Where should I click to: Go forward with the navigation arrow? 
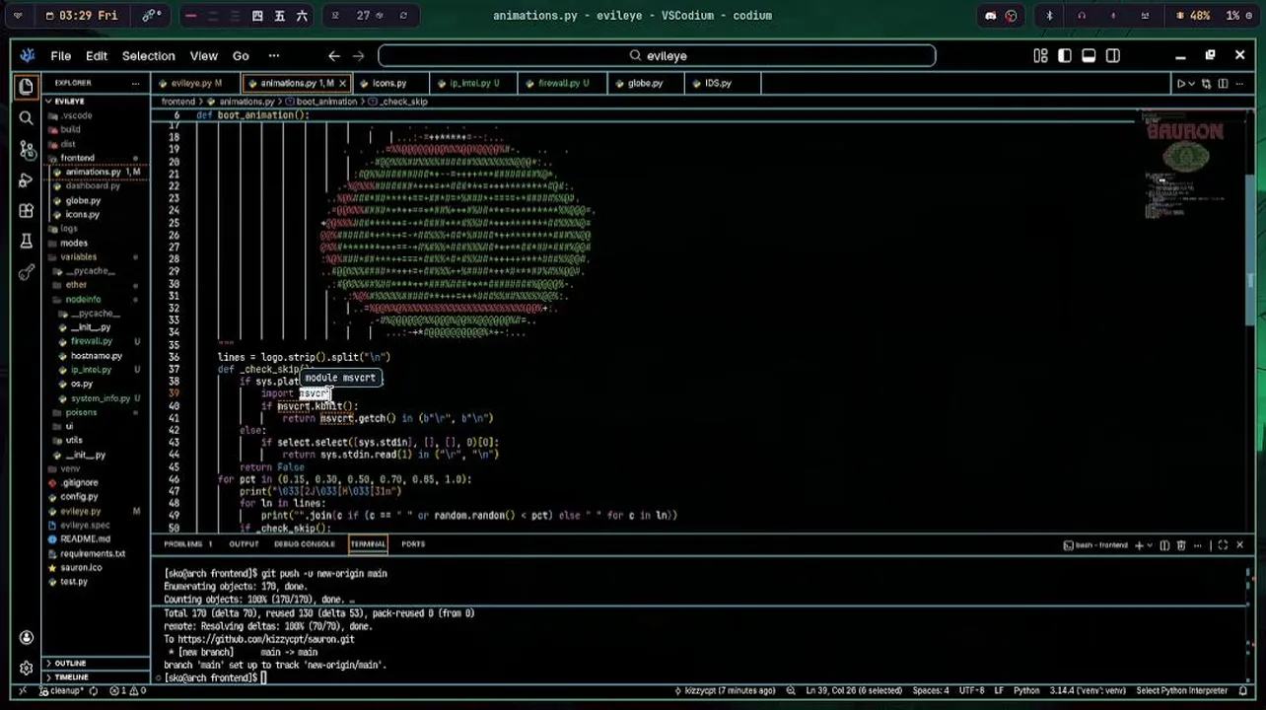tap(358, 56)
